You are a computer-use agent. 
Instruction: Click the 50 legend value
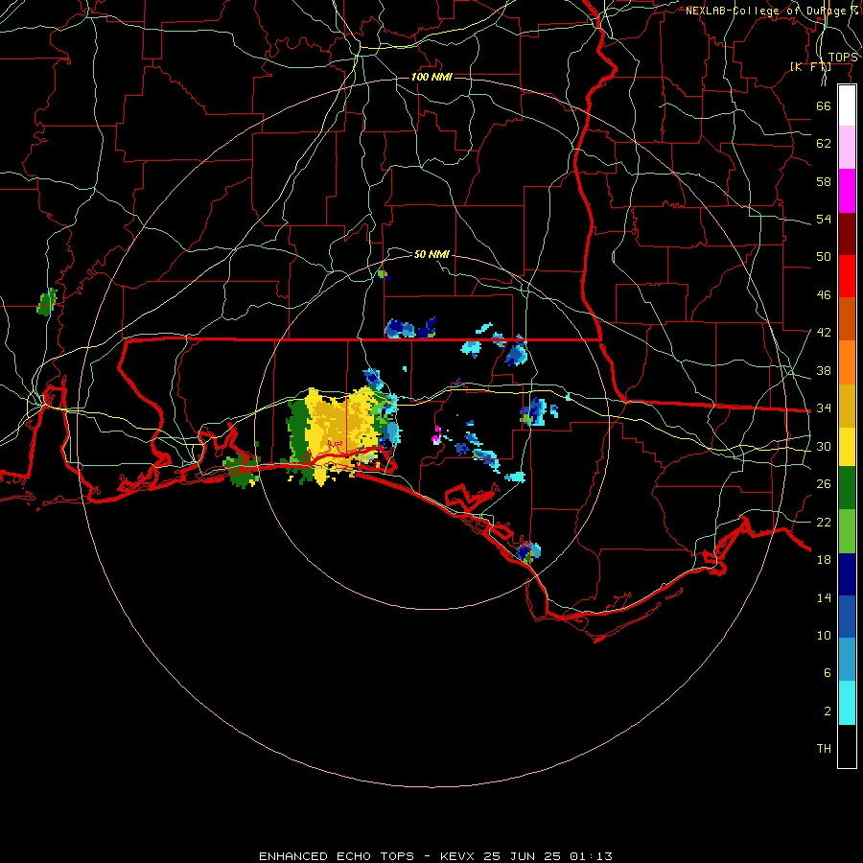pyautogui.click(x=824, y=256)
